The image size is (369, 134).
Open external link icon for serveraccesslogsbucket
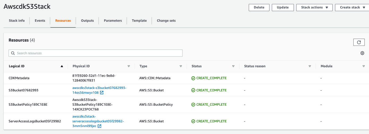100,126
